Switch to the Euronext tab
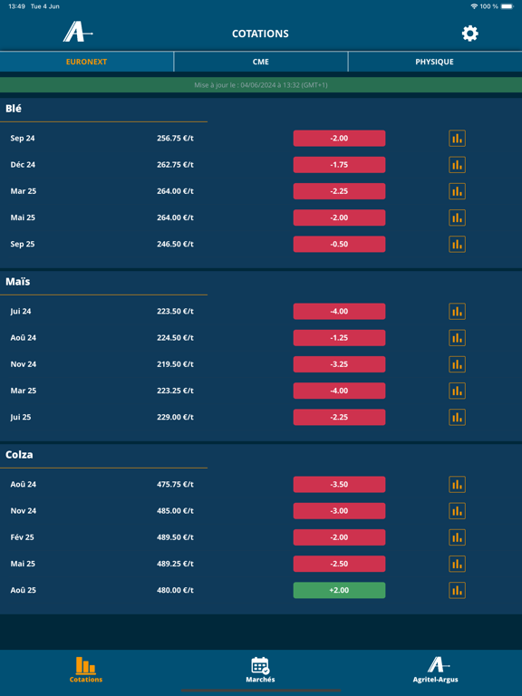This screenshot has width=522, height=696. (x=87, y=62)
